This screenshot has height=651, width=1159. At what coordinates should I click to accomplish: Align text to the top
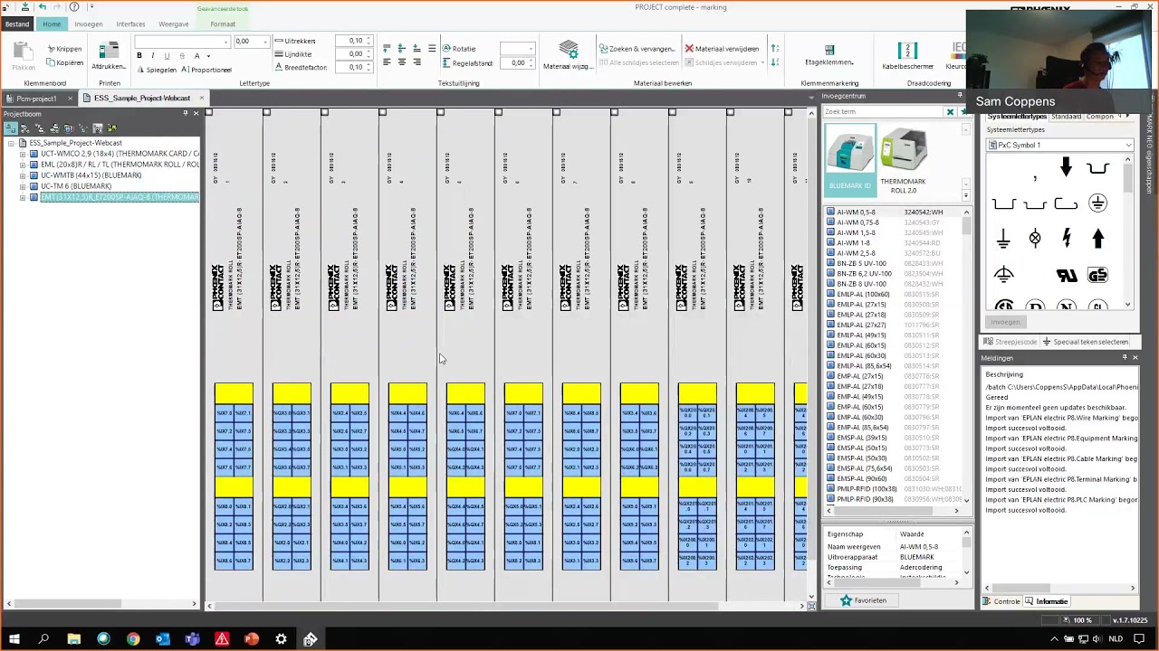click(388, 49)
